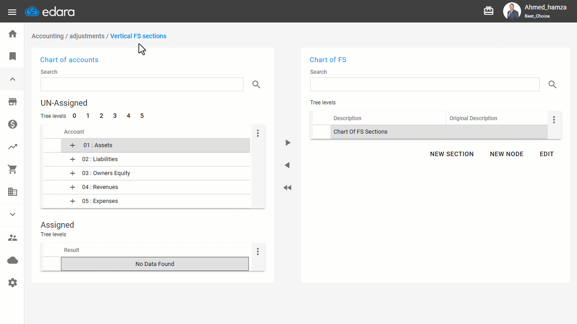Click the EDIT button

pos(547,154)
